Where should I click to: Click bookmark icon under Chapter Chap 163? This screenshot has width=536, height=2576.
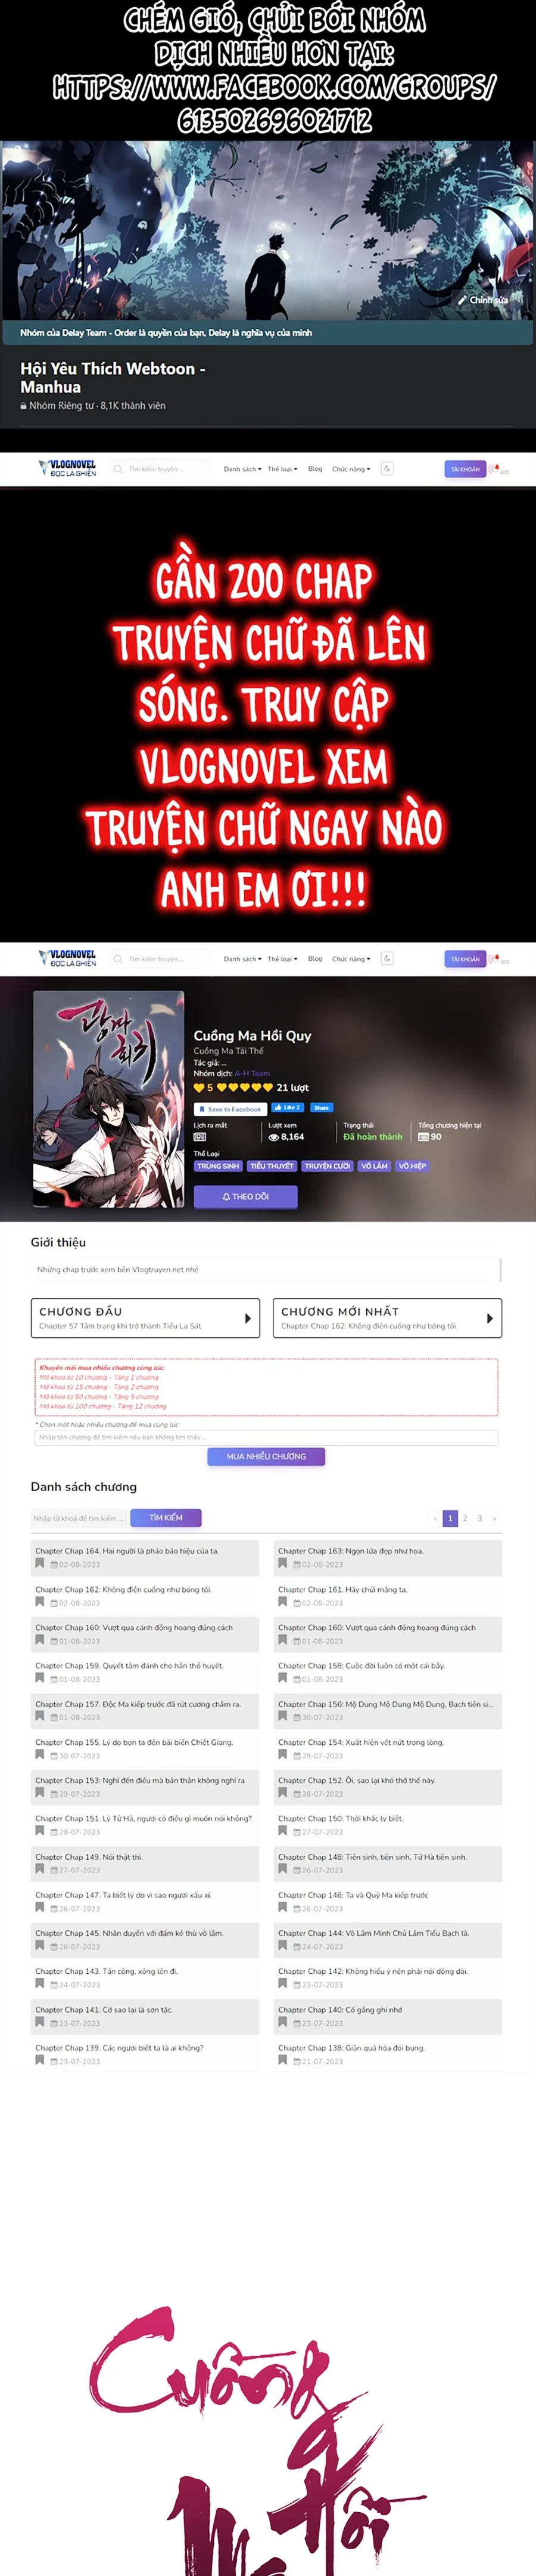282,1563
